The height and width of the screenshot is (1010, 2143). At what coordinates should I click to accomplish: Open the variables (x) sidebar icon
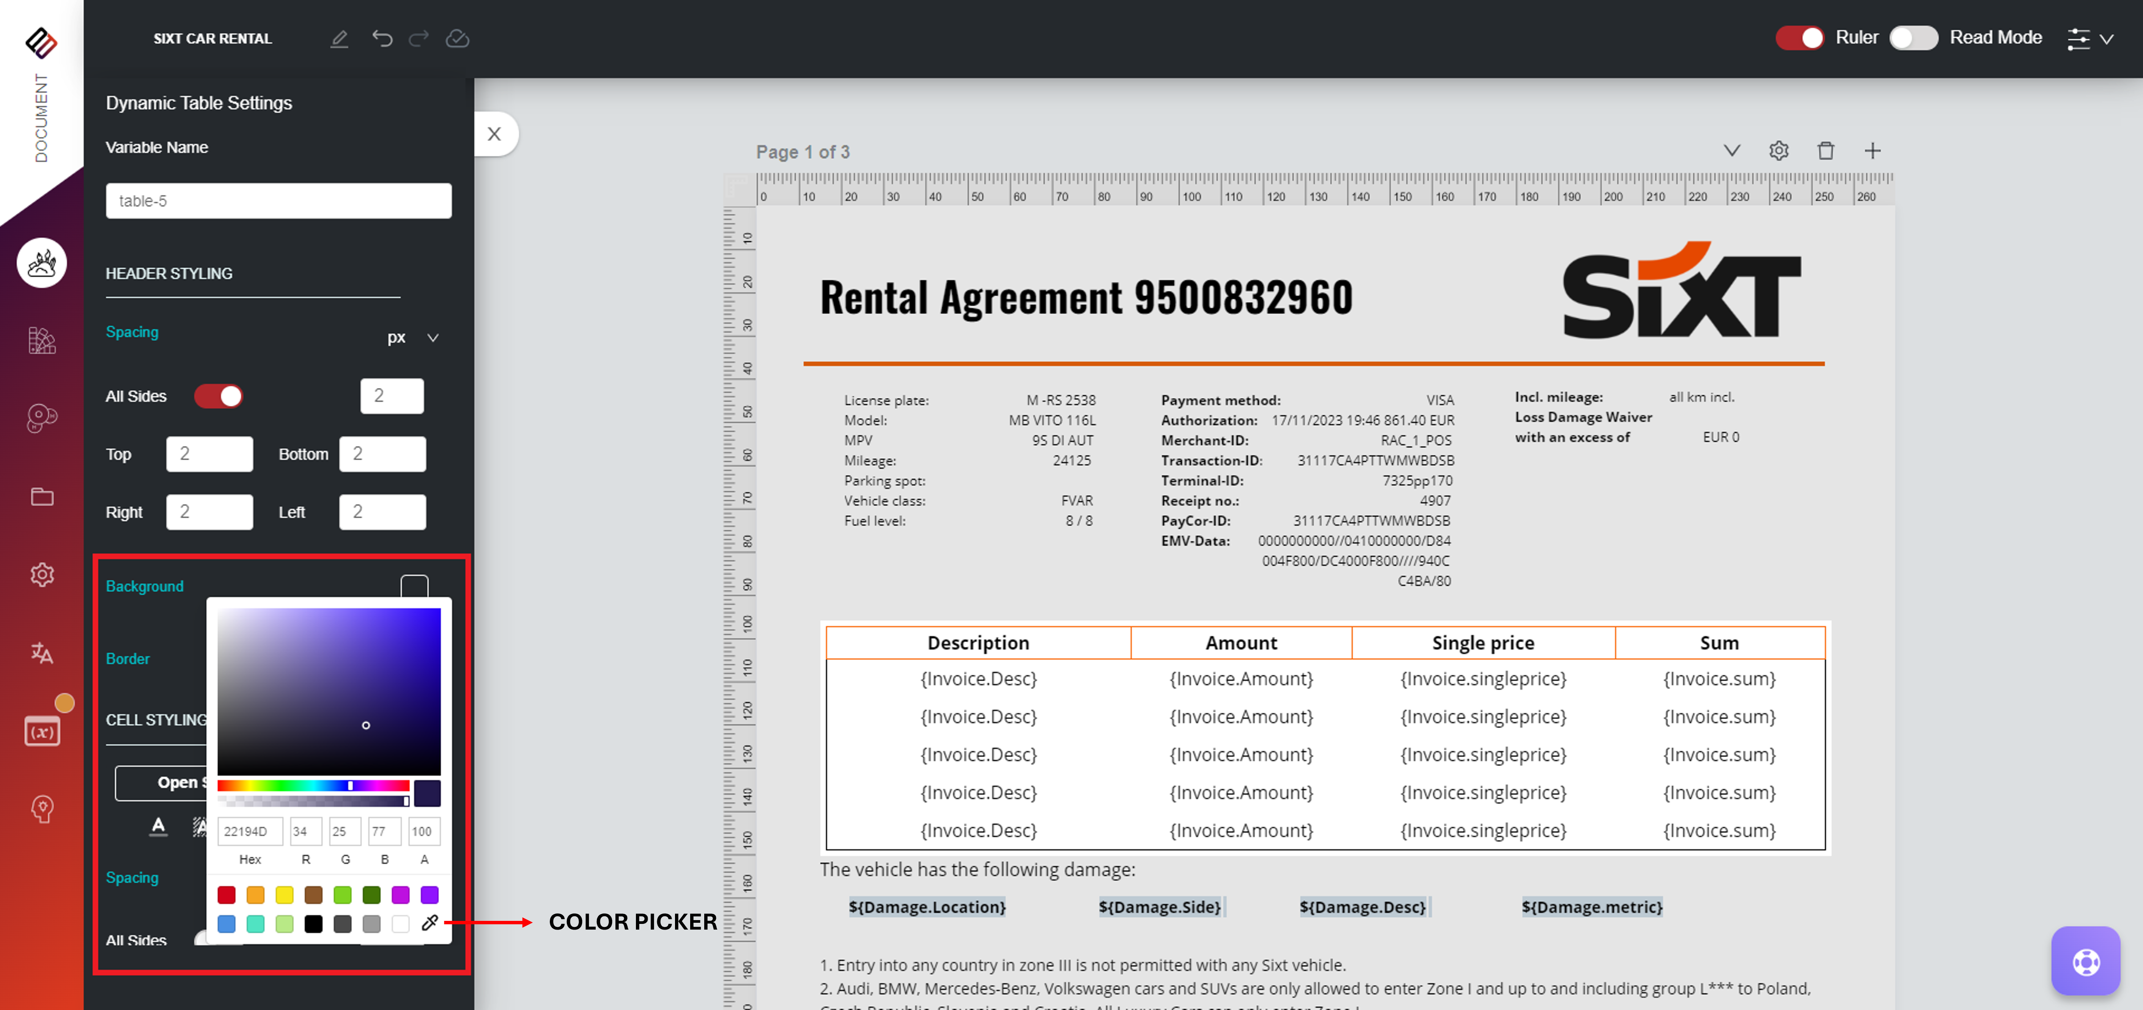point(42,732)
